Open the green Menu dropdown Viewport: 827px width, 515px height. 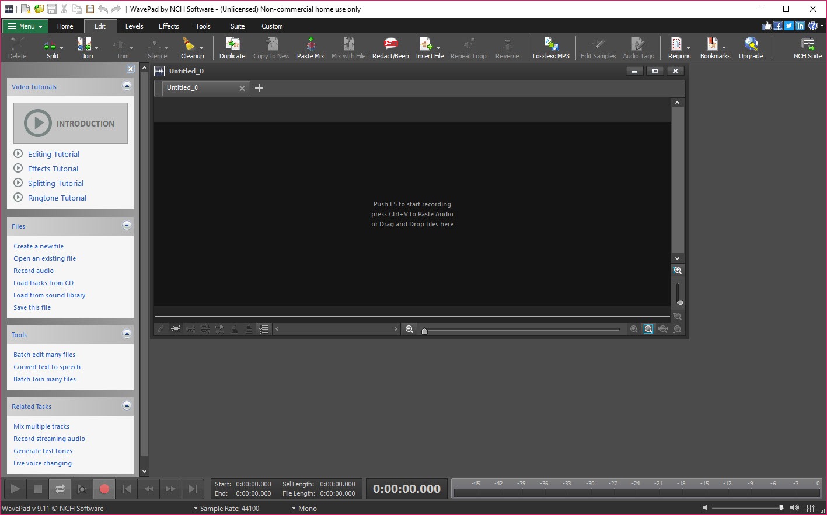click(26, 26)
